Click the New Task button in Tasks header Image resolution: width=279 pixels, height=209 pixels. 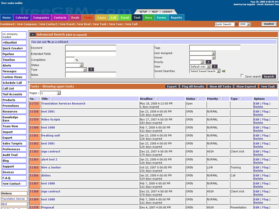point(268,86)
